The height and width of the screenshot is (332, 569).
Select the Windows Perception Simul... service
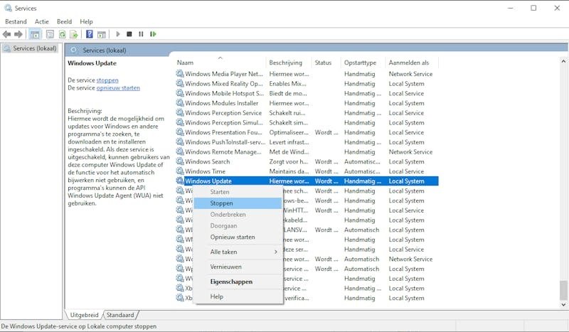pos(224,123)
